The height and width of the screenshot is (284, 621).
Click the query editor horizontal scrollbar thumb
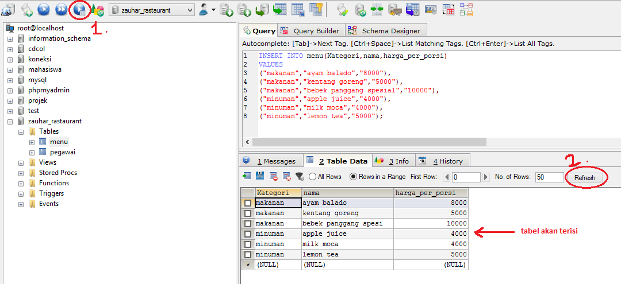coord(369,142)
